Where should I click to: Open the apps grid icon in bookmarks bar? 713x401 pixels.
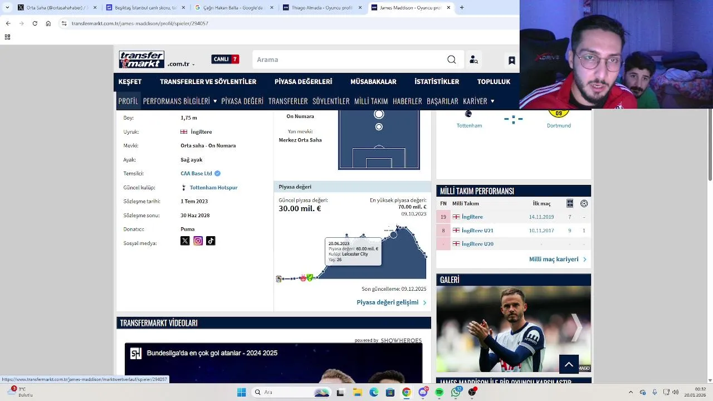(x=7, y=37)
